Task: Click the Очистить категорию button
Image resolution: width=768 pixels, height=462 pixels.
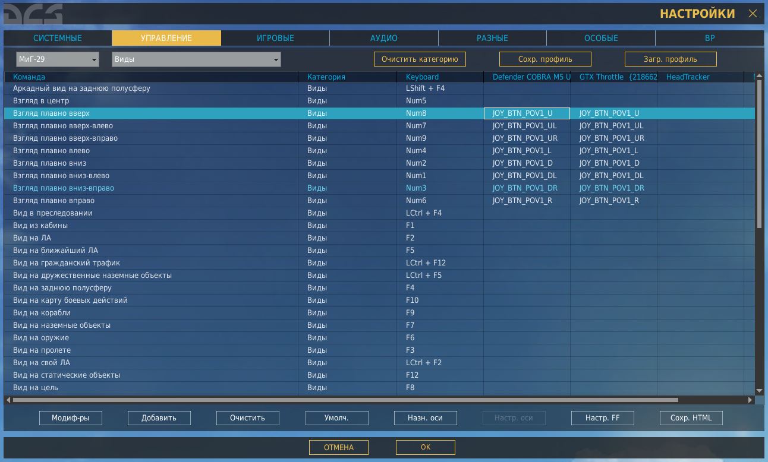Action: (x=420, y=59)
